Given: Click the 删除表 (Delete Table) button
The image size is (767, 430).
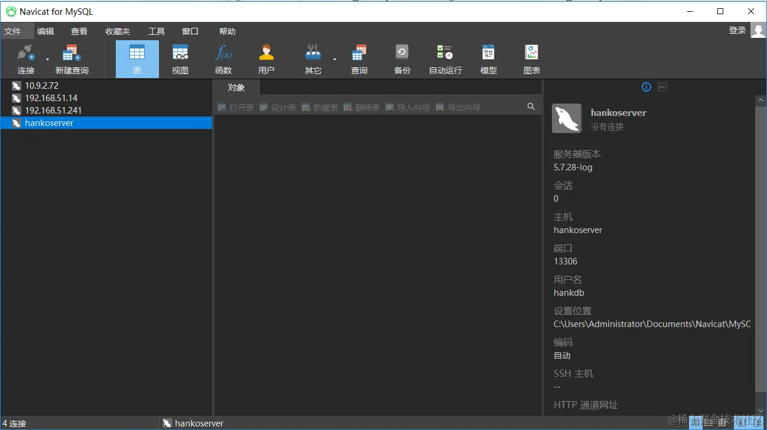Looking at the screenshot, I should point(362,108).
